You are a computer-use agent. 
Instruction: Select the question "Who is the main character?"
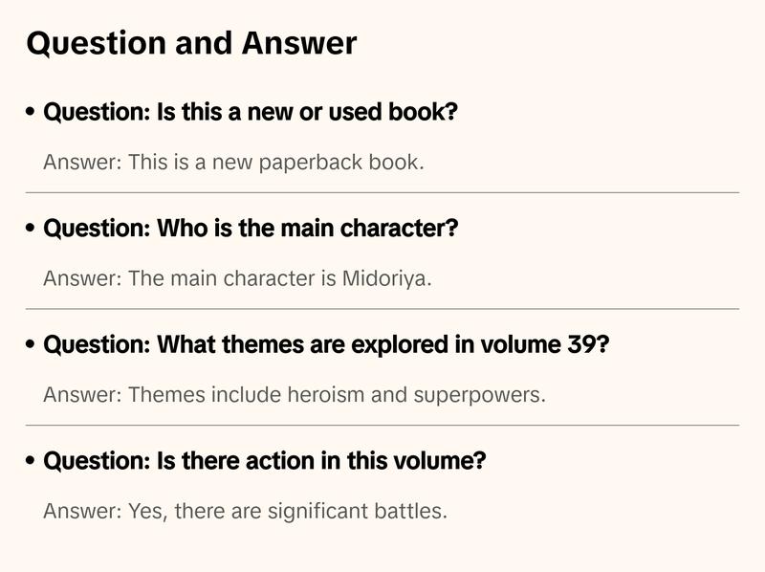tap(251, 229)
